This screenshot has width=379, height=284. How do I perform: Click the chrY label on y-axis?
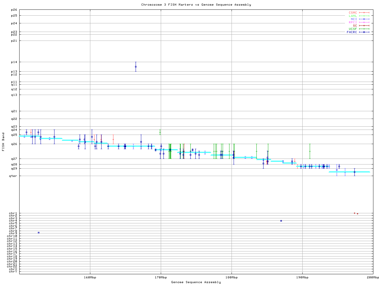[13, 271]
